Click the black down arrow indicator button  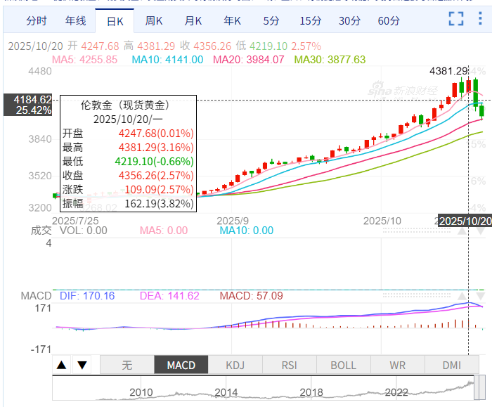tap(82, 365)
